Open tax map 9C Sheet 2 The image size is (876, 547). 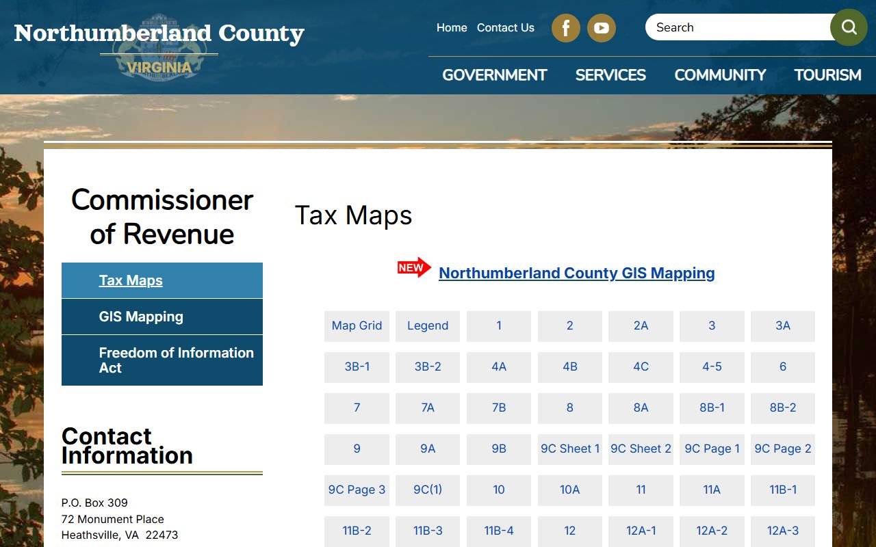click(x=641, y=449)
